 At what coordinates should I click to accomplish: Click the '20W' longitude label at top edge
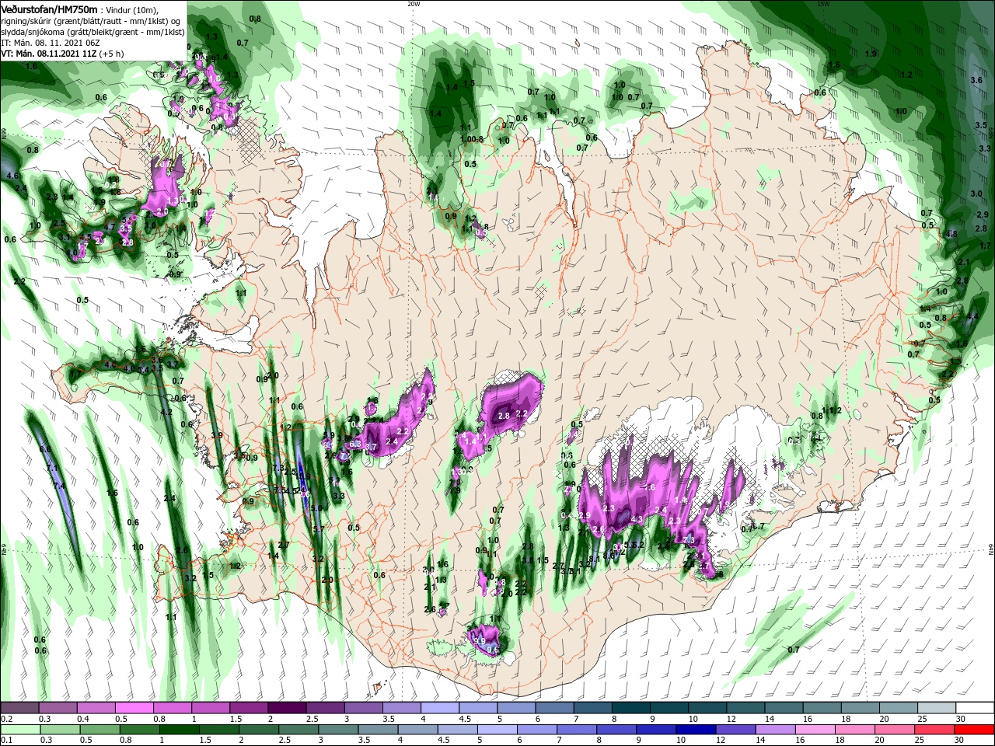click(414, 4)
